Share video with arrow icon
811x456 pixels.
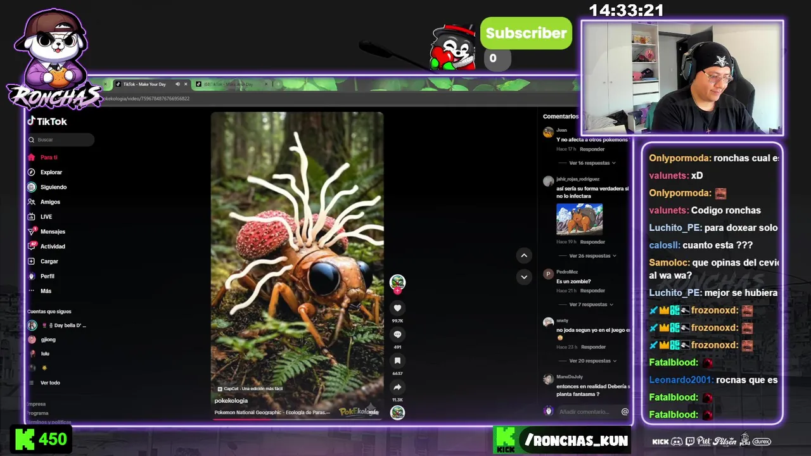click(397, 387)
